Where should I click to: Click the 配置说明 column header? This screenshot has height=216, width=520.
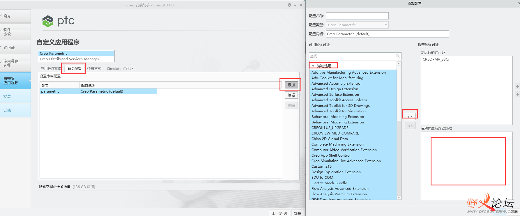[118, 85]
